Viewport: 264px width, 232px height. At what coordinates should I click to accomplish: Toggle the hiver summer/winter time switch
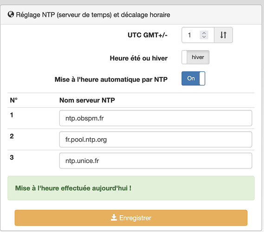195,57
